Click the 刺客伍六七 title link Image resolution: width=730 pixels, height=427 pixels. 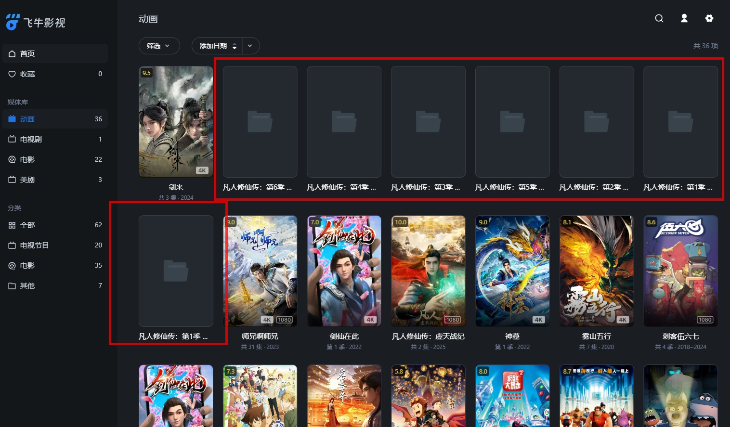[x=680, y=336]
